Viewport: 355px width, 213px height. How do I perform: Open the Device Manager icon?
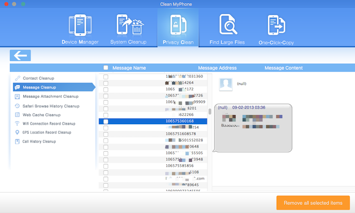pyautogui.click(x=80, y=25)
